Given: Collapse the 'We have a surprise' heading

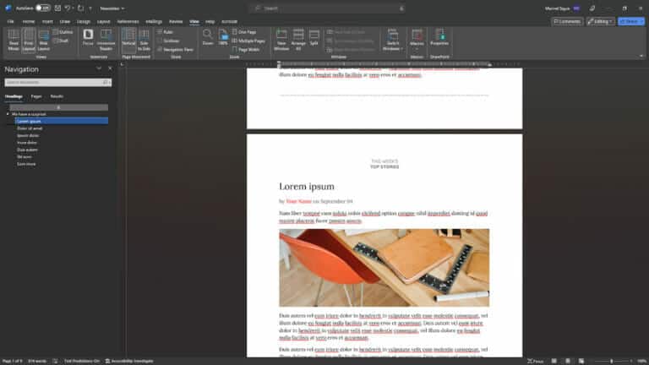Looking at the screenshot, I should [x=8, y=114].
